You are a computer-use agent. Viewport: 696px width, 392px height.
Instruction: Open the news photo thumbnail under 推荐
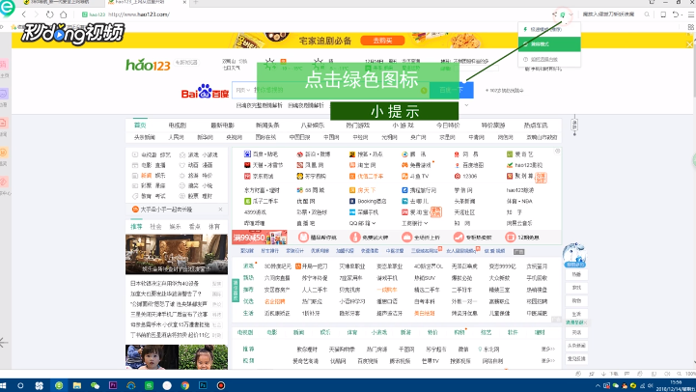[177, 254]
